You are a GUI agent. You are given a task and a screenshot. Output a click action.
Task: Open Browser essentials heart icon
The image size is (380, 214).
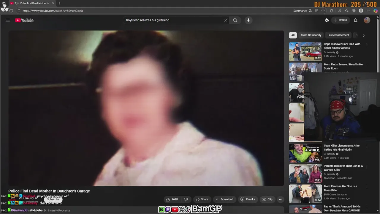(x=354, y=11)
